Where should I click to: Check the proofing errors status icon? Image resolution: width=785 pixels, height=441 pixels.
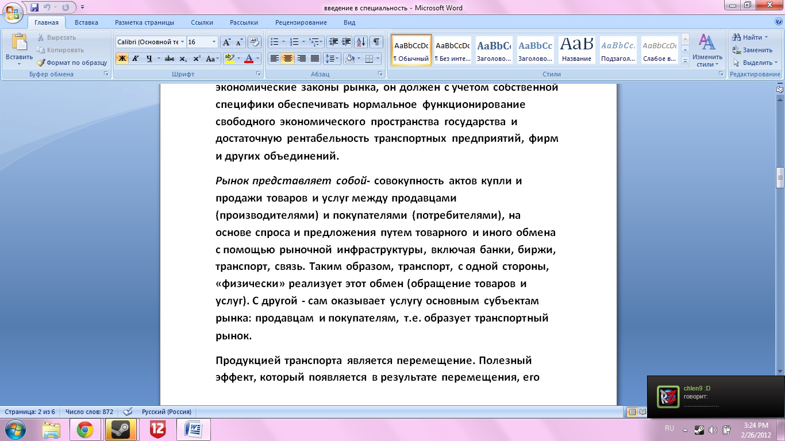pos(128,412)
